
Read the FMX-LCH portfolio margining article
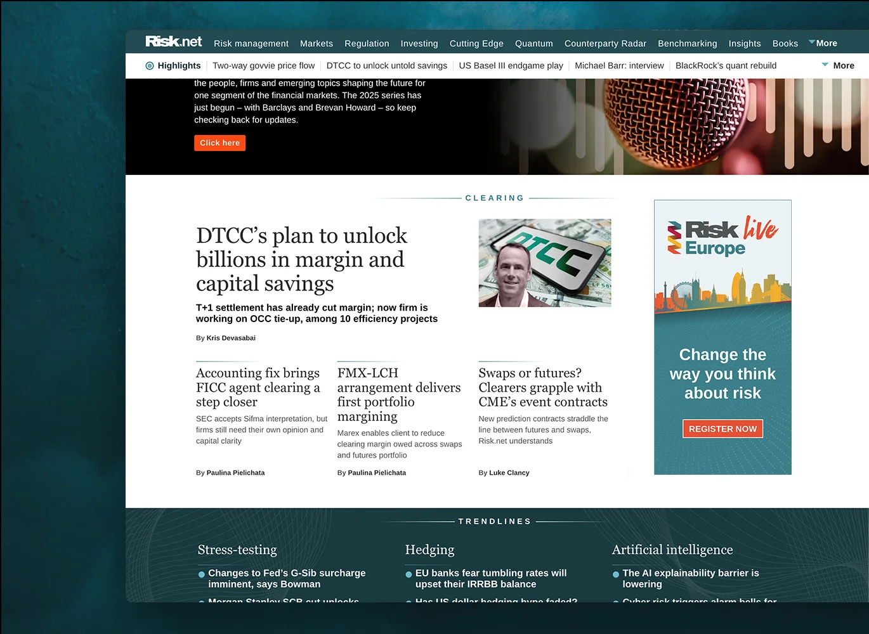click(398, 394)
